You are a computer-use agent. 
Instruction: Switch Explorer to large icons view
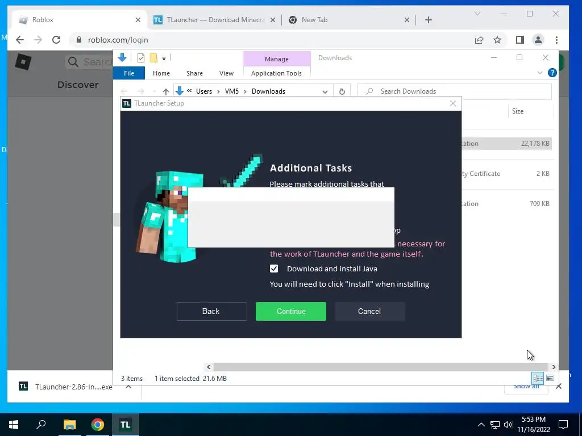pyautogui.click(x=550, y=378)
